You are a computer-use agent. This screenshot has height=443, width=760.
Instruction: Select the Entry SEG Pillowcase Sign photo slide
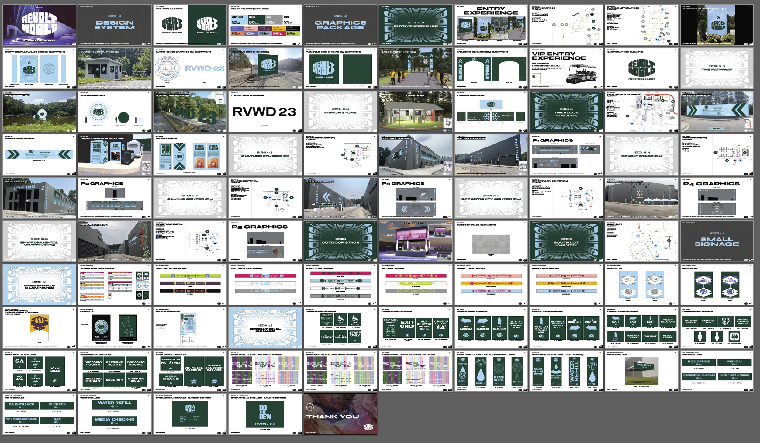[717, 25]
